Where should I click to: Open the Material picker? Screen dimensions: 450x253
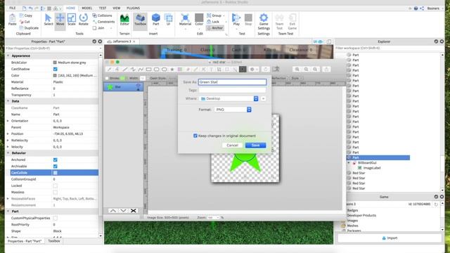pyautogui.click(x=185, y=20)
